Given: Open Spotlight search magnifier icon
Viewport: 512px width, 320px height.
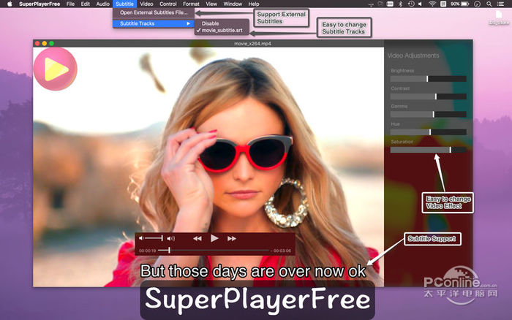Looking at the screenshot, I should 489,4.
